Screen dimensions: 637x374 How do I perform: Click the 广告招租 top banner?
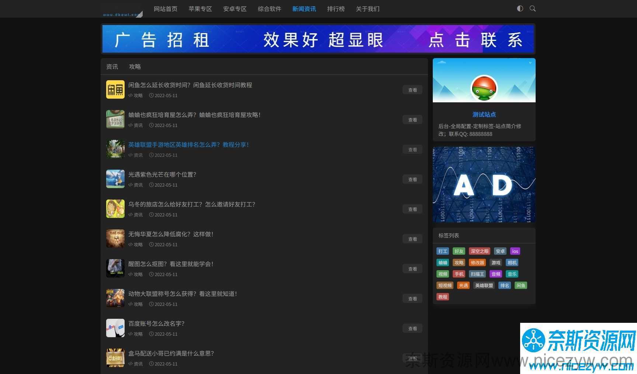[318, 39]
